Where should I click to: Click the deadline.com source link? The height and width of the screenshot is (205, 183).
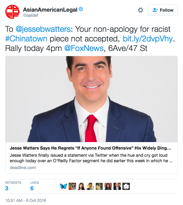pos(23,168)
